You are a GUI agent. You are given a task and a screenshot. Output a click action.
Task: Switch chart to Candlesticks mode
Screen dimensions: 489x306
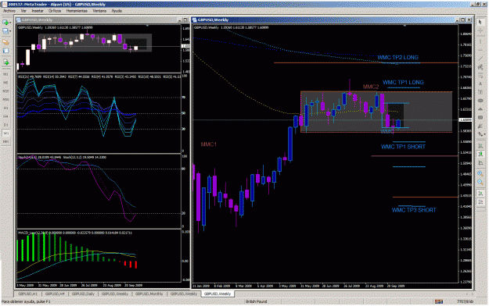480,155
